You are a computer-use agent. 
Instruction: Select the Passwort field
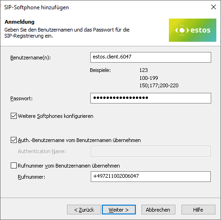click(151, 98)
